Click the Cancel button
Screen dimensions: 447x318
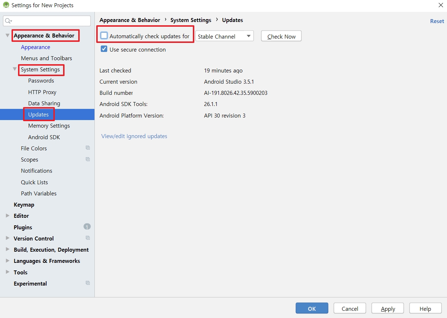[350, 308]
